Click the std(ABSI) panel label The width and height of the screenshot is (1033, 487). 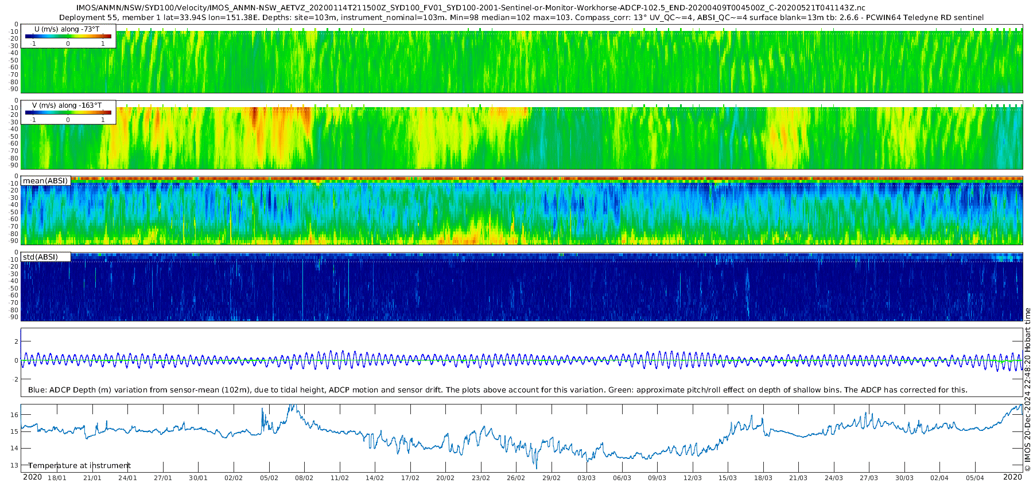(x=40, y=257)
